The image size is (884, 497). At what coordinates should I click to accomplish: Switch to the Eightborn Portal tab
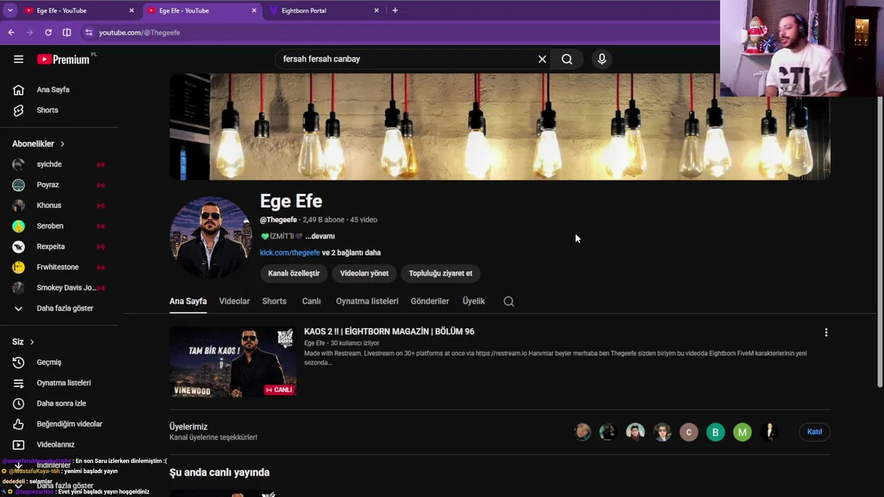324,10
